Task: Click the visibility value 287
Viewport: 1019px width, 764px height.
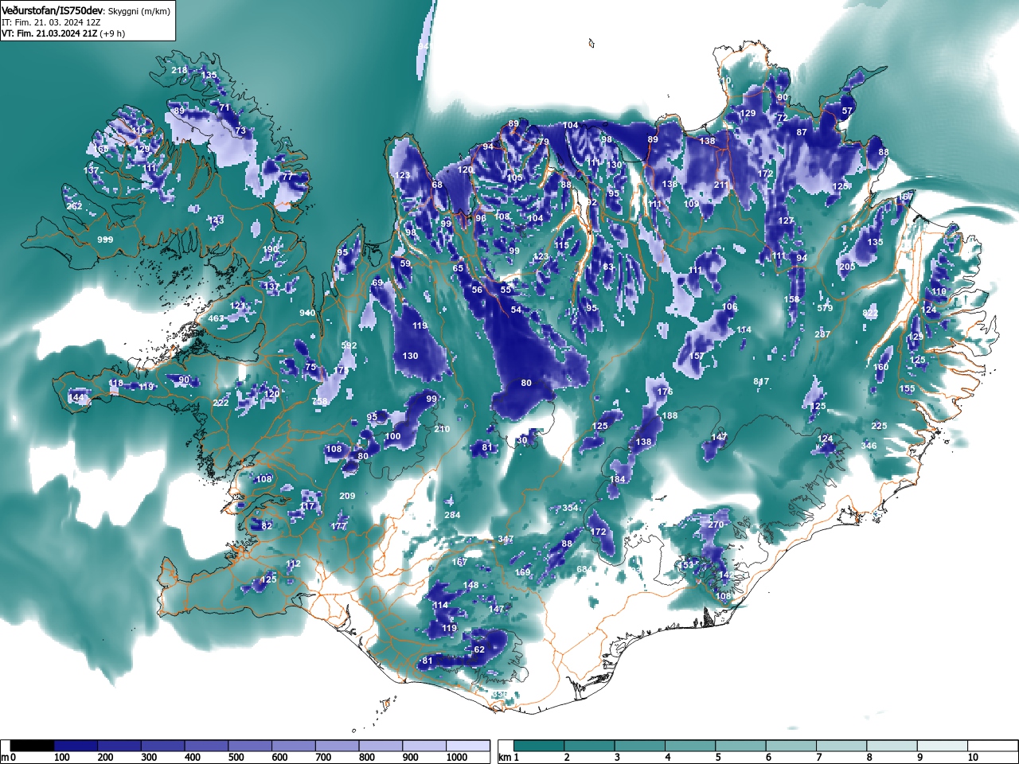Action: click(822, 334)
